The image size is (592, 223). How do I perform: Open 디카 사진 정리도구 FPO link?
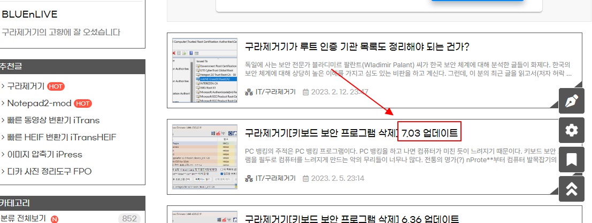click(49, 171)
